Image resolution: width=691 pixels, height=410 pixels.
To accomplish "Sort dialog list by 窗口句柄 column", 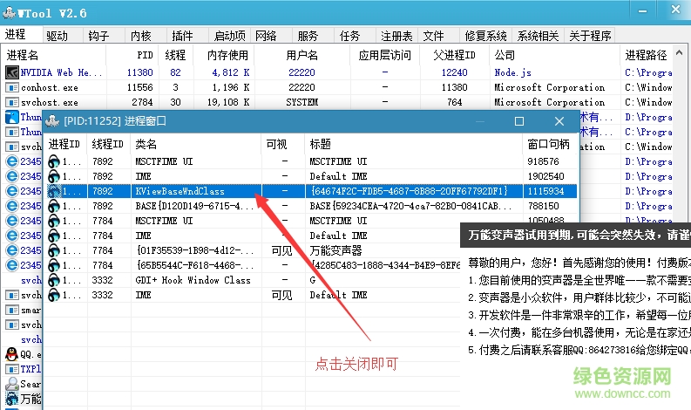I will 549,144.
